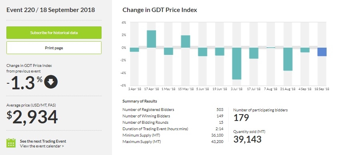Select the 5 Jun '18 chart bar
Screen dimensions: 339x155
[x=203, y=52]
